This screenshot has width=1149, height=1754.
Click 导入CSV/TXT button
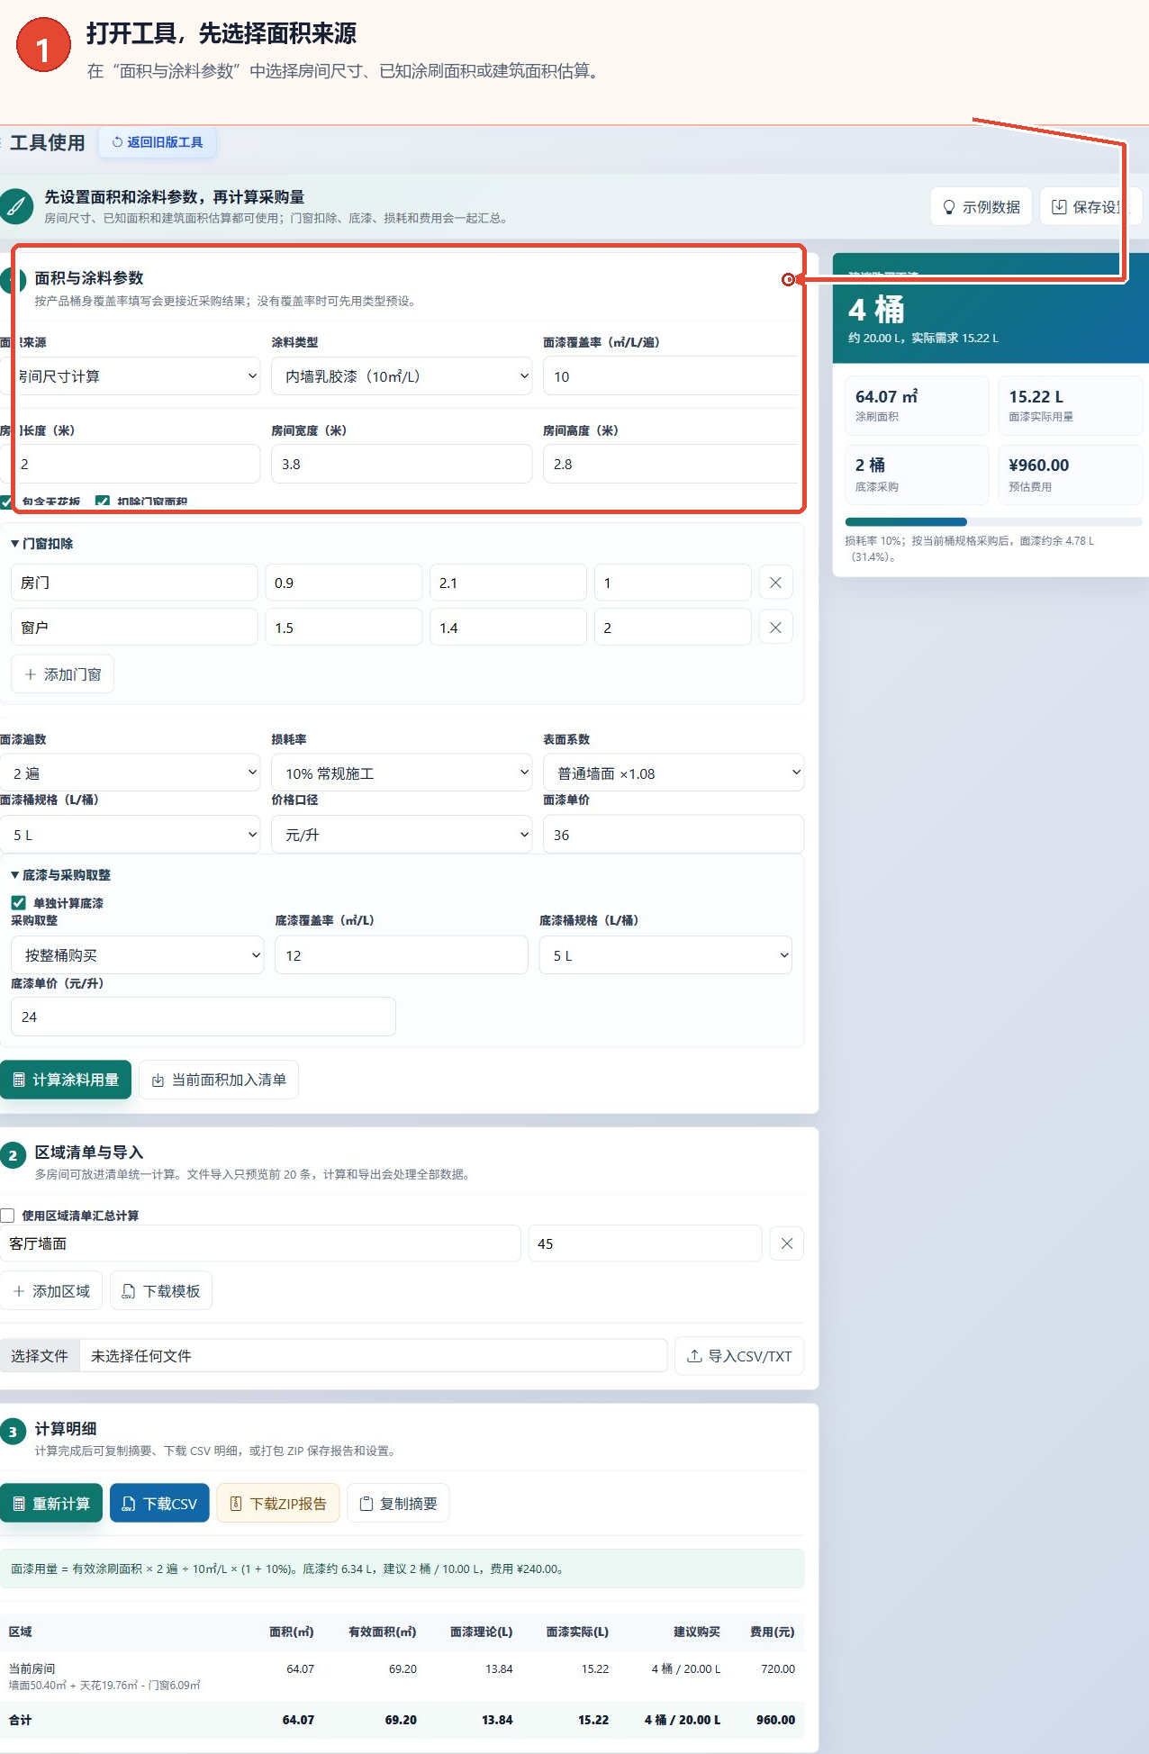click(739, 1356)
